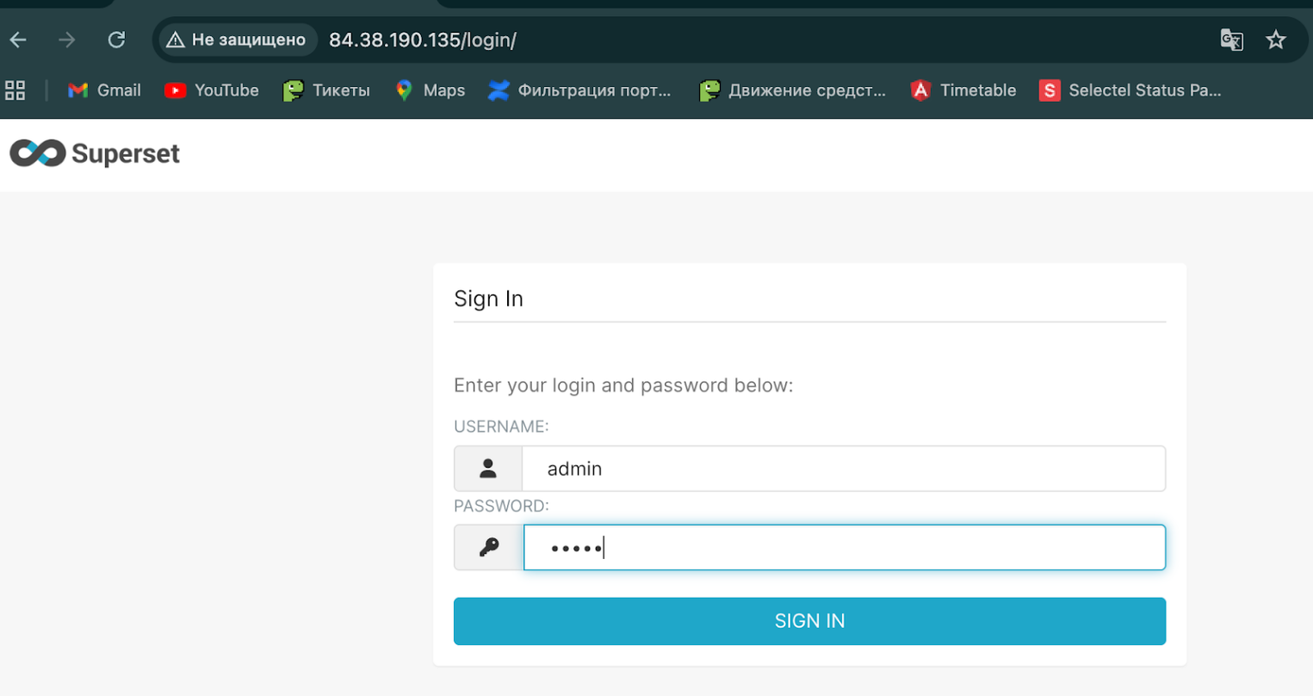Bookmark this page with star icon
The image size is (1313, 696).
(1275, 40)
